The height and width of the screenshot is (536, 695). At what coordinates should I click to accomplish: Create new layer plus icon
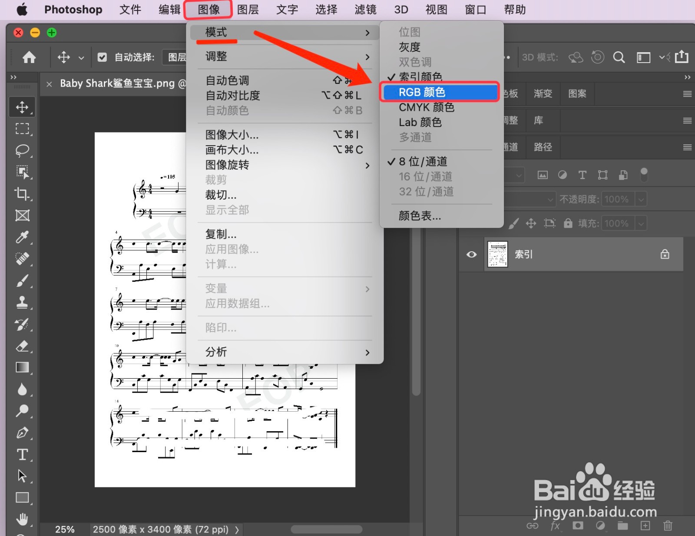(x=645, y=526)
